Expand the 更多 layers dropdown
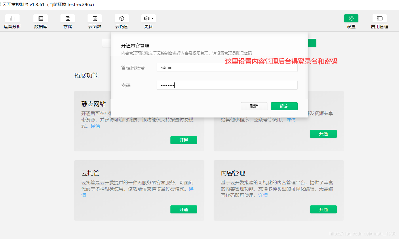Image resolution: width=399 pixels, height=239 pixels. [x=149, y=18]
